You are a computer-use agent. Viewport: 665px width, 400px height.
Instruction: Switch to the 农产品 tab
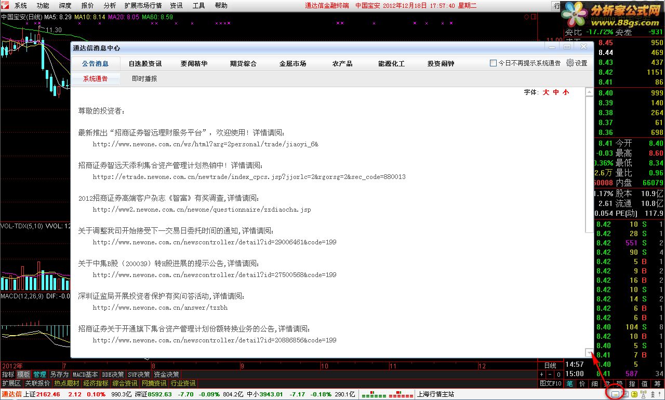click(x=342, y=63)
